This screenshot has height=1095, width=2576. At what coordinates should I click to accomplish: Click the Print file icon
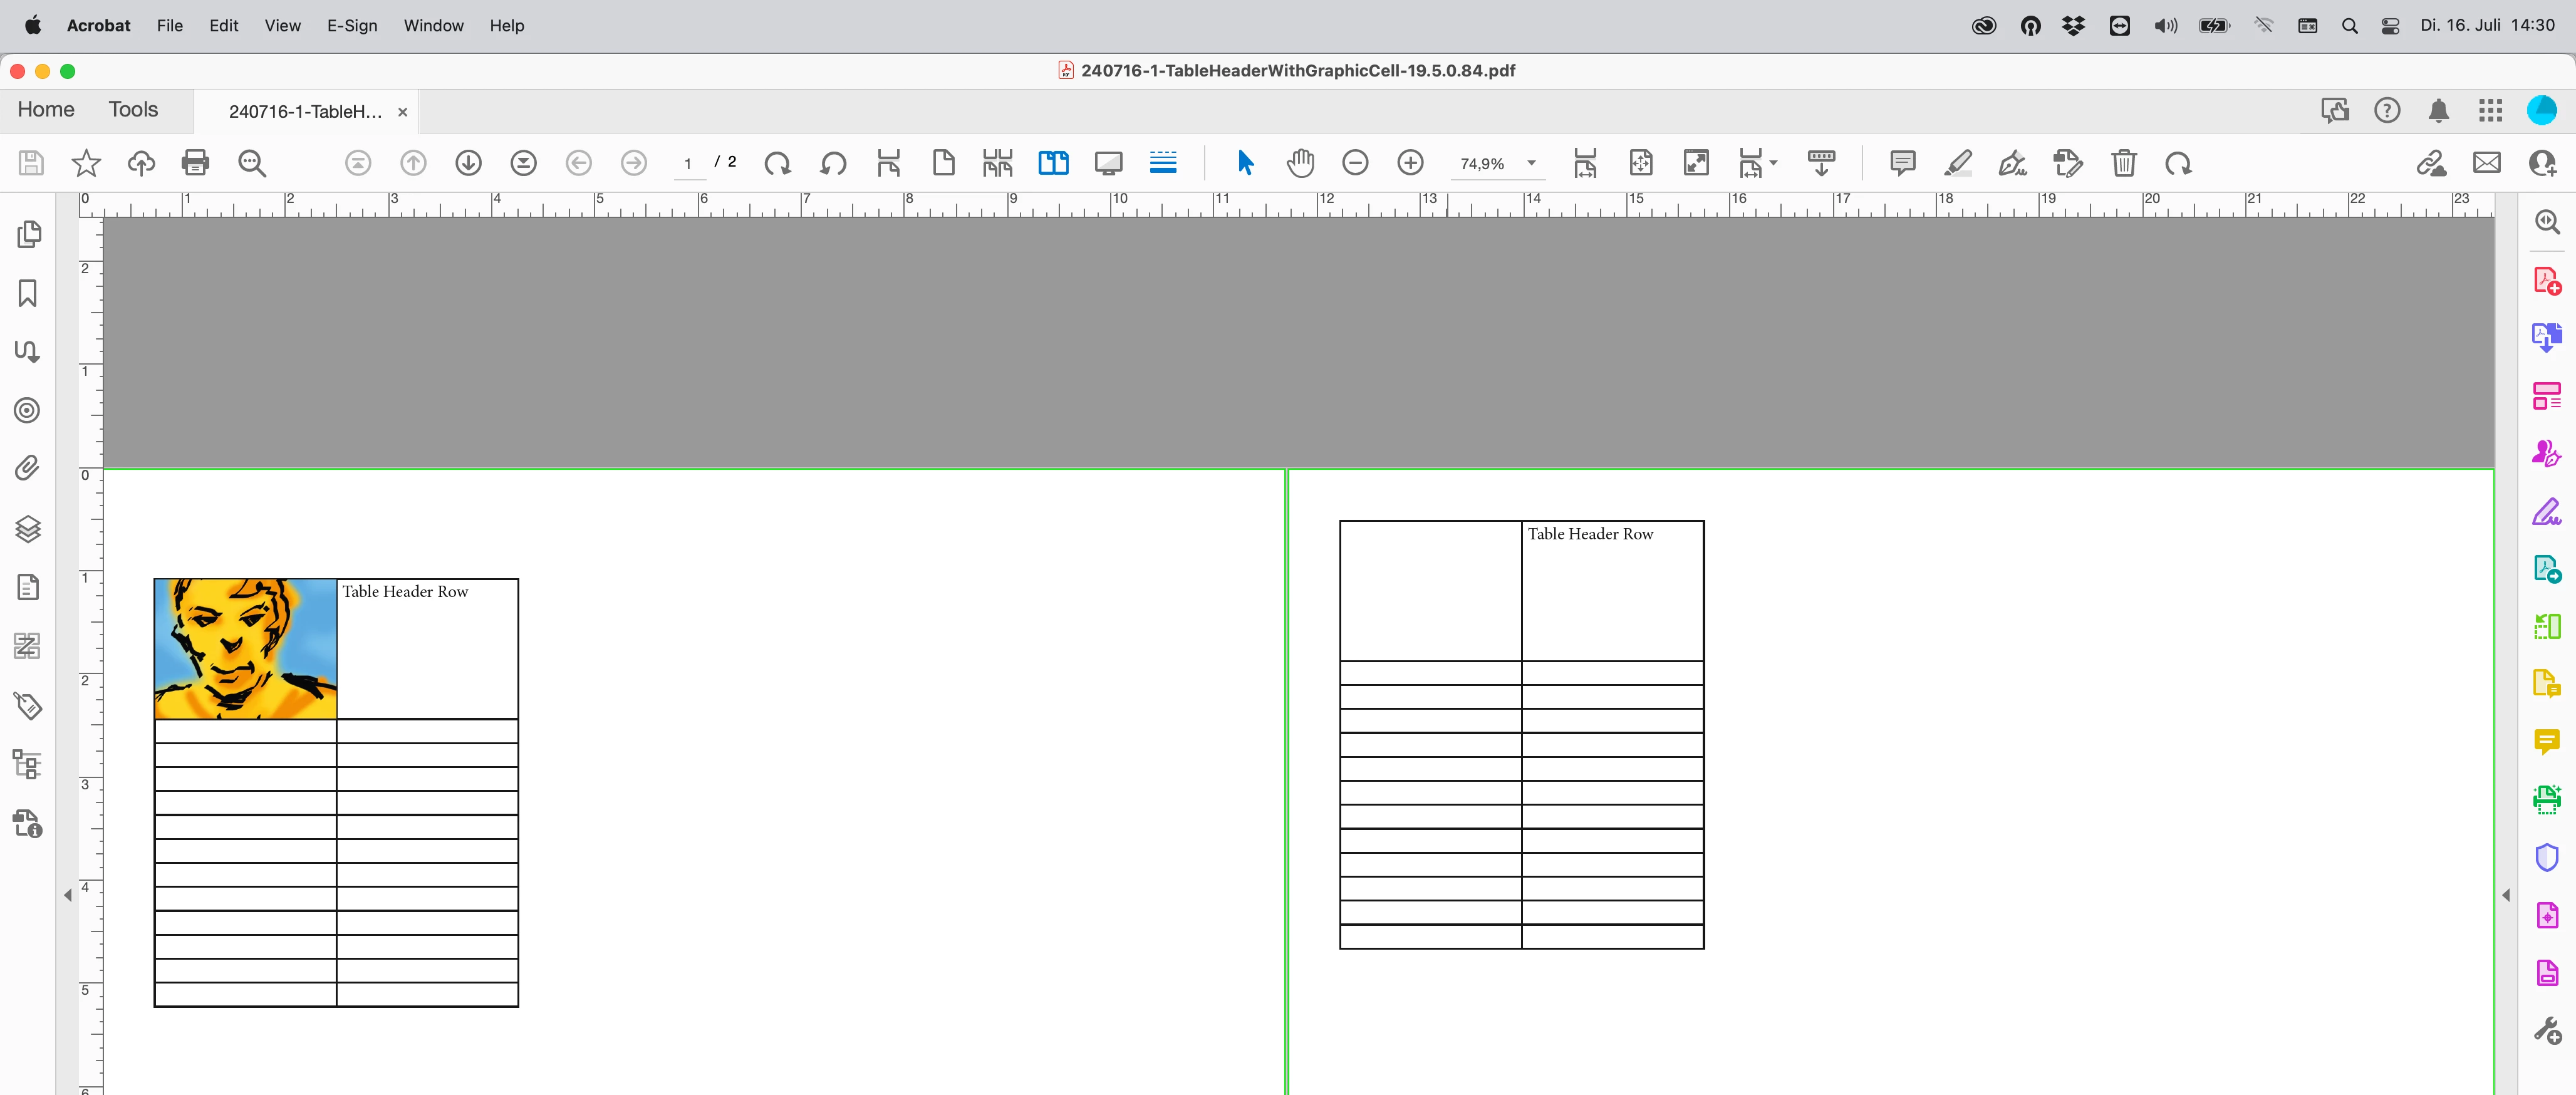click(195, 163)
